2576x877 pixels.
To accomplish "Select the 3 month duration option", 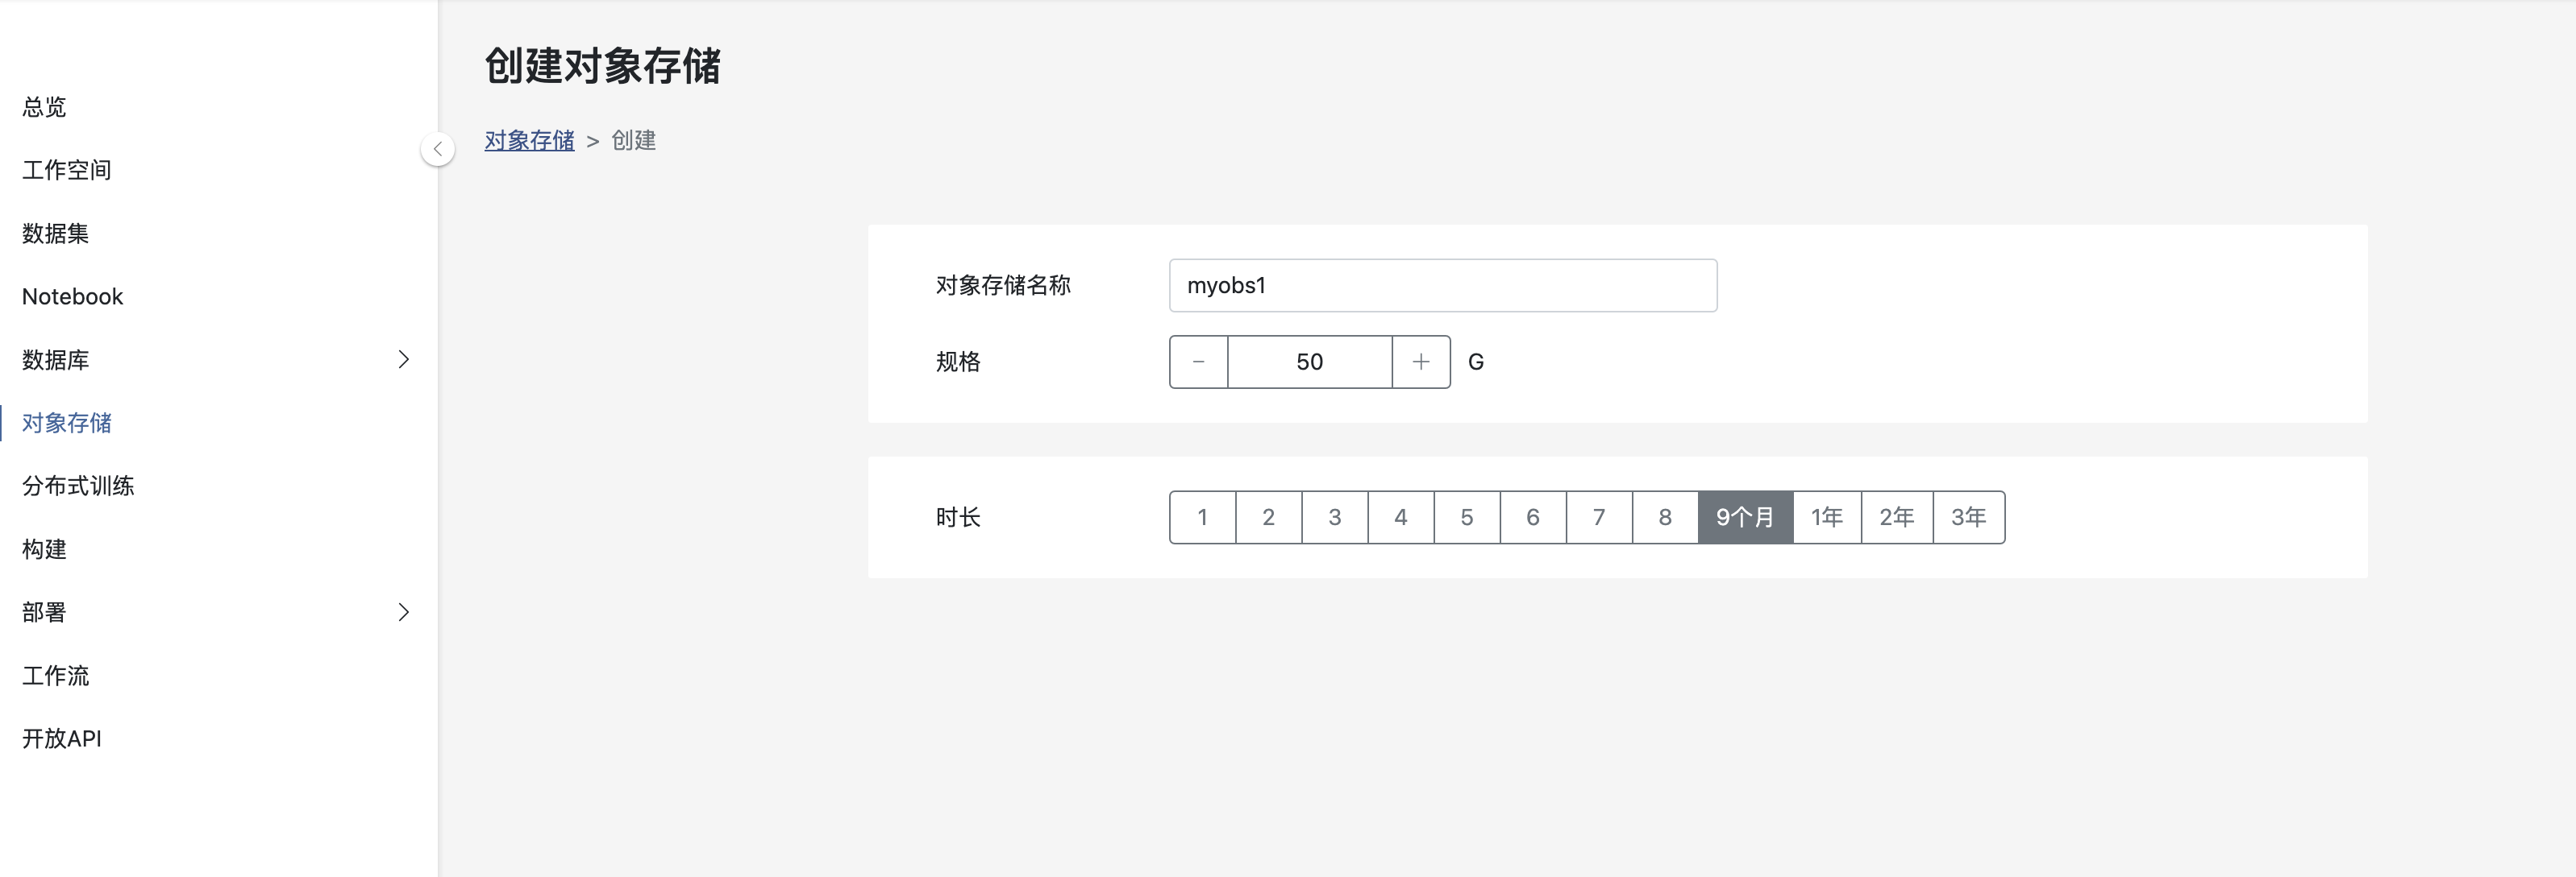I will click(1334, 517).
